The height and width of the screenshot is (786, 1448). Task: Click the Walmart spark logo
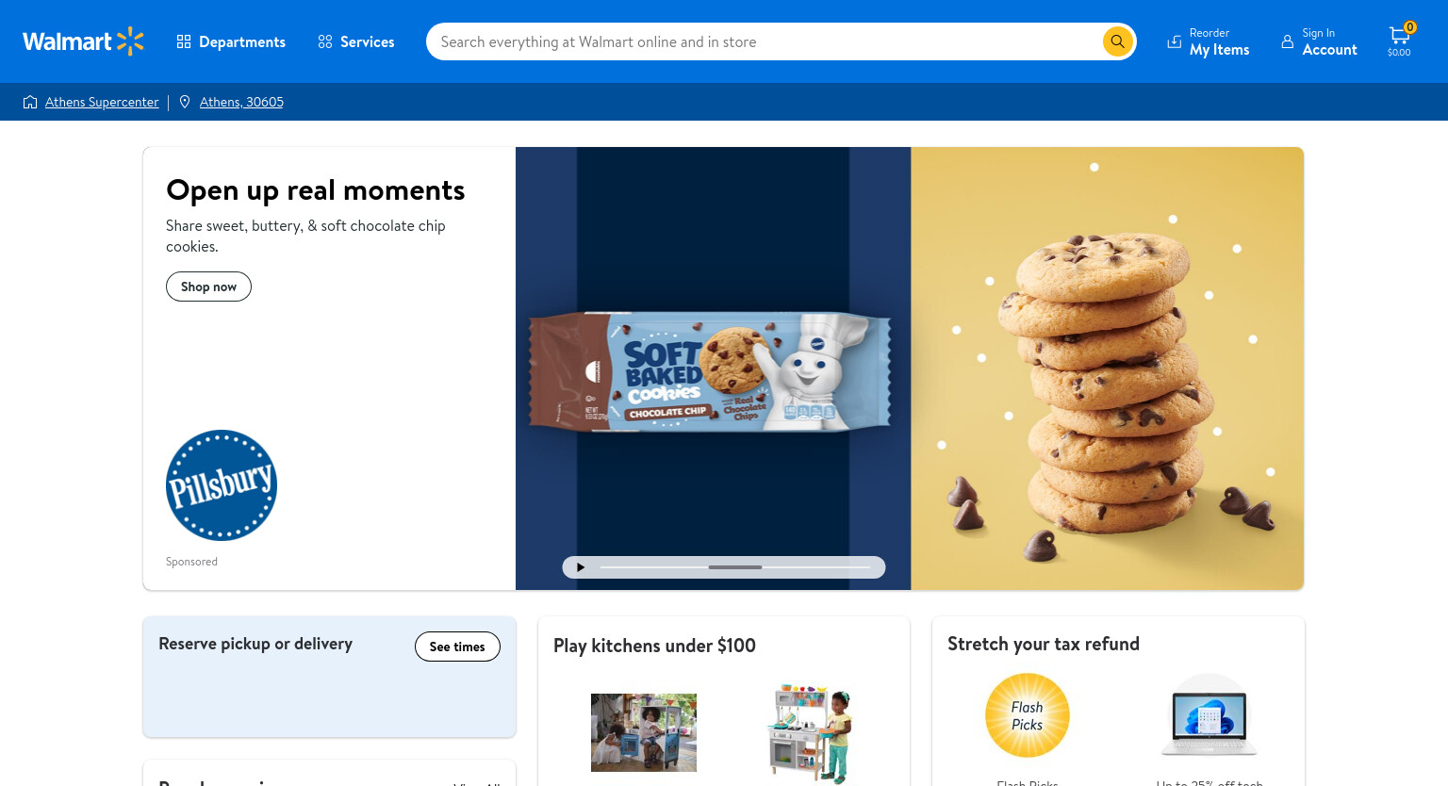tap(130, 41)
